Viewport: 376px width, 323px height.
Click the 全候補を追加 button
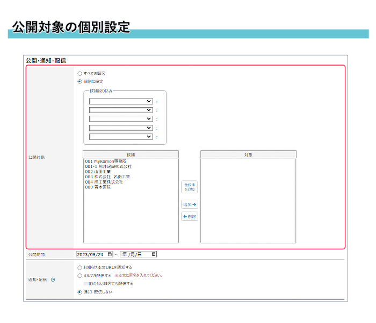(190, 187)
